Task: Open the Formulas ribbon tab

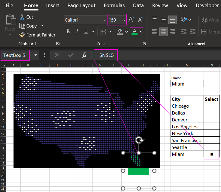Action: (x=114, y=5)
